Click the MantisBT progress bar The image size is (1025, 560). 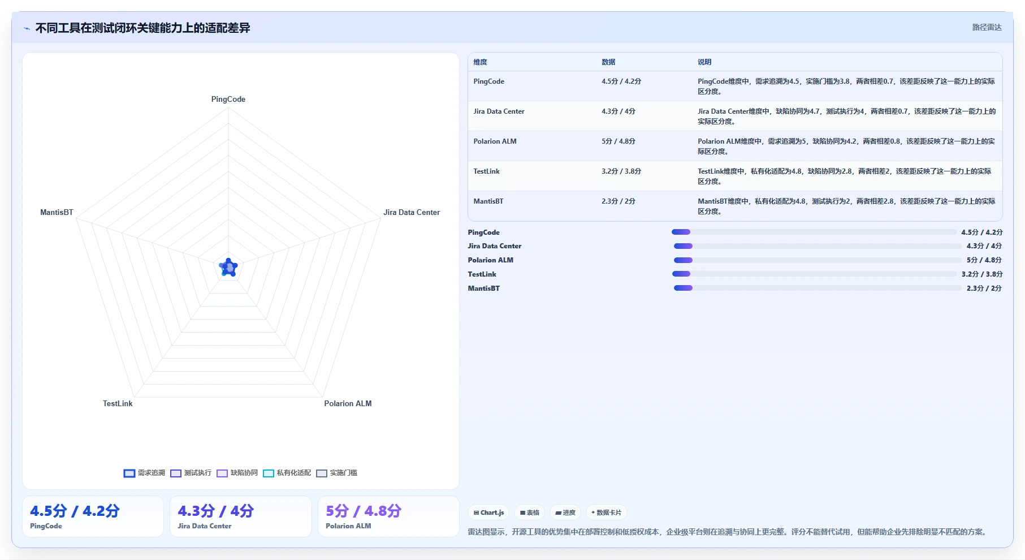(818, 288)
